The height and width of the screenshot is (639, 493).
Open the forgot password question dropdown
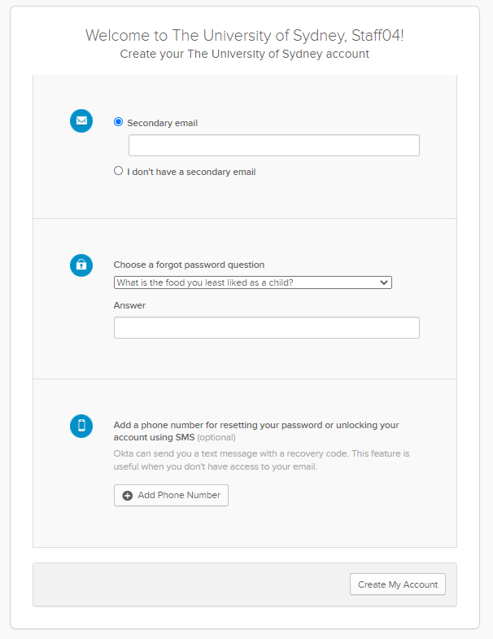252,282
